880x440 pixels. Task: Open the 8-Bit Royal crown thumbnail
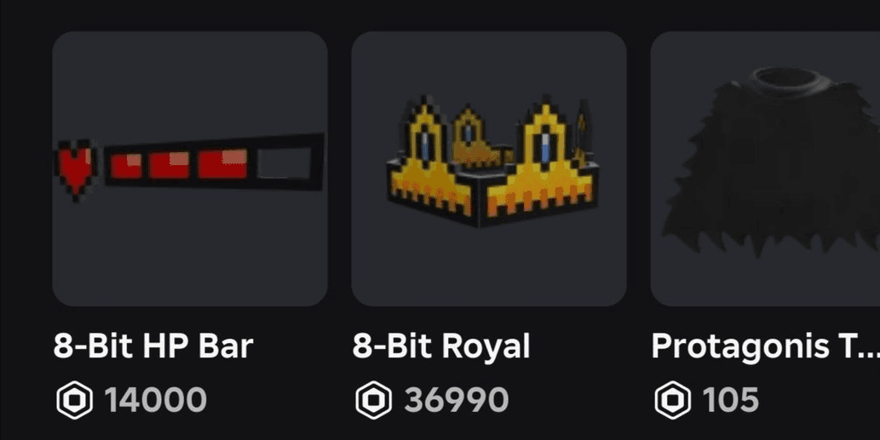pos(489,169)
